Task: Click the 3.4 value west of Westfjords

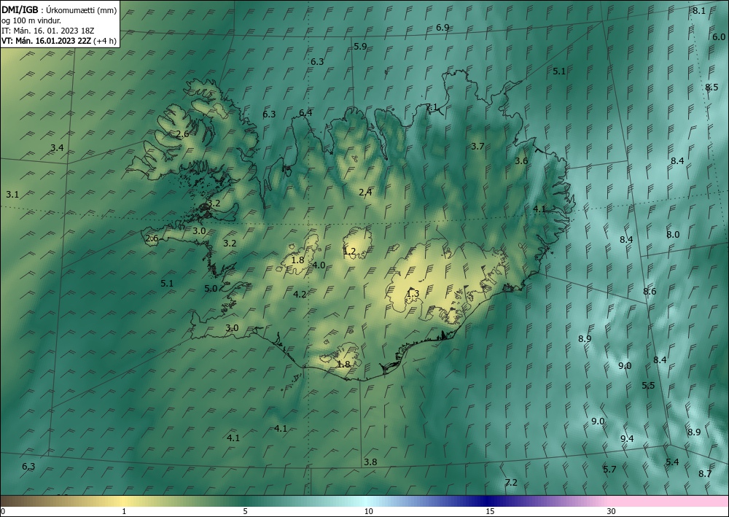Action: [x=57, y=148]
